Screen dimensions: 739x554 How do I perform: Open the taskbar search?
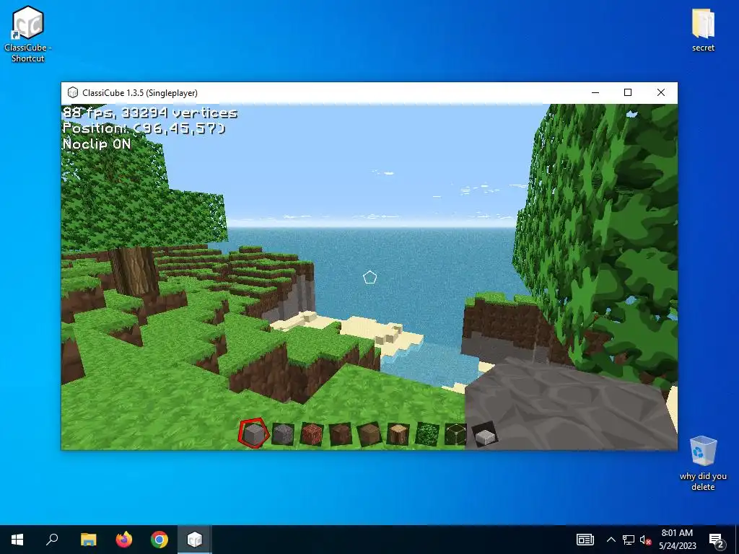point(52,540)
